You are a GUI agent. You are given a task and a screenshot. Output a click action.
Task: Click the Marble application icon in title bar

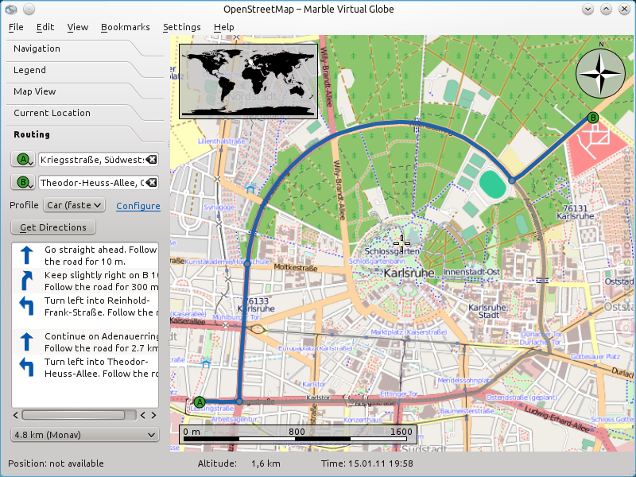(x=11, y=9)
